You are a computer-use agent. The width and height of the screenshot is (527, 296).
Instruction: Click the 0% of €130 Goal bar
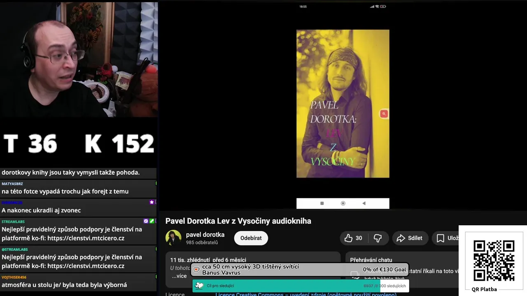[x=300, y=270]
